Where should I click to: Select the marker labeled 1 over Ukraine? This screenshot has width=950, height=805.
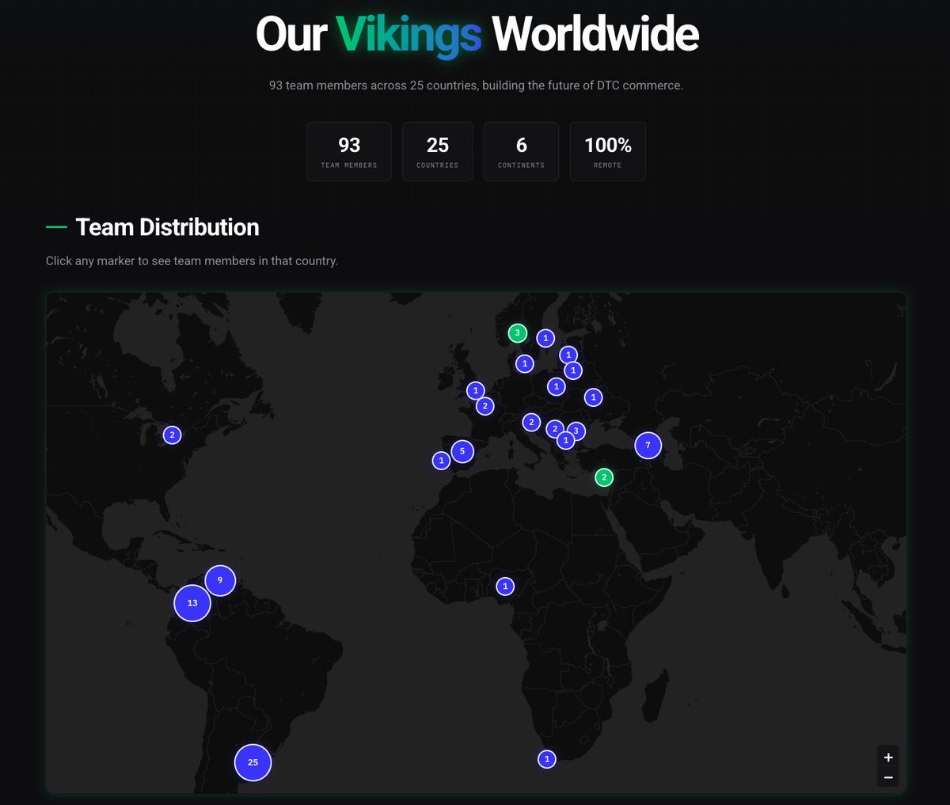(593, 397)
